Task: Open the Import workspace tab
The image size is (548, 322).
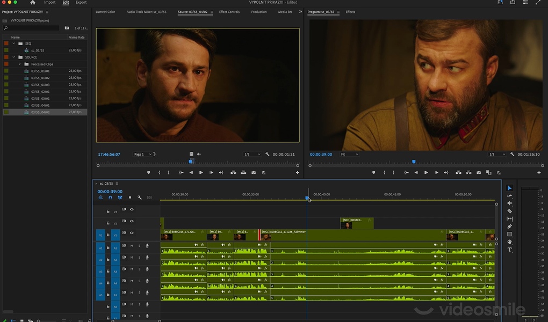Action: coord(49,3)
